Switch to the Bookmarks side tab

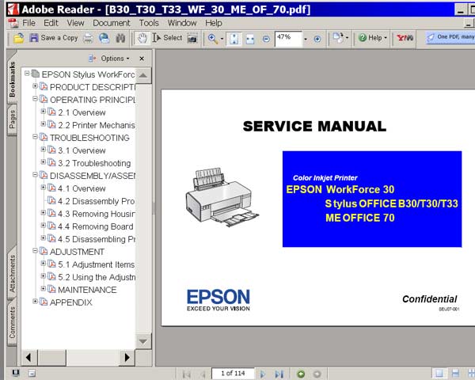[12, 79]
